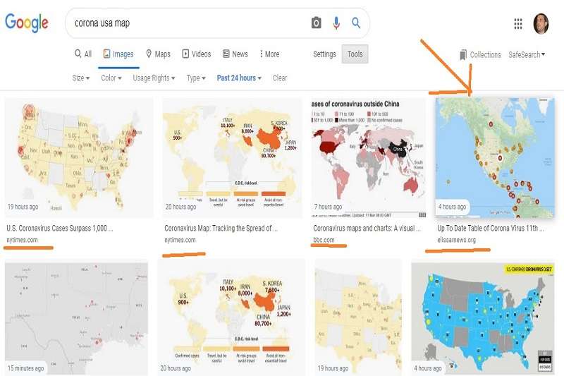Click the Clear filters link
The image size is (564, 376).
[280, 78]
